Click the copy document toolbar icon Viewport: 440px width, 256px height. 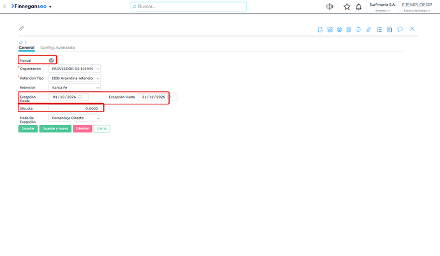pyautogui.click(x=349, y=29)
